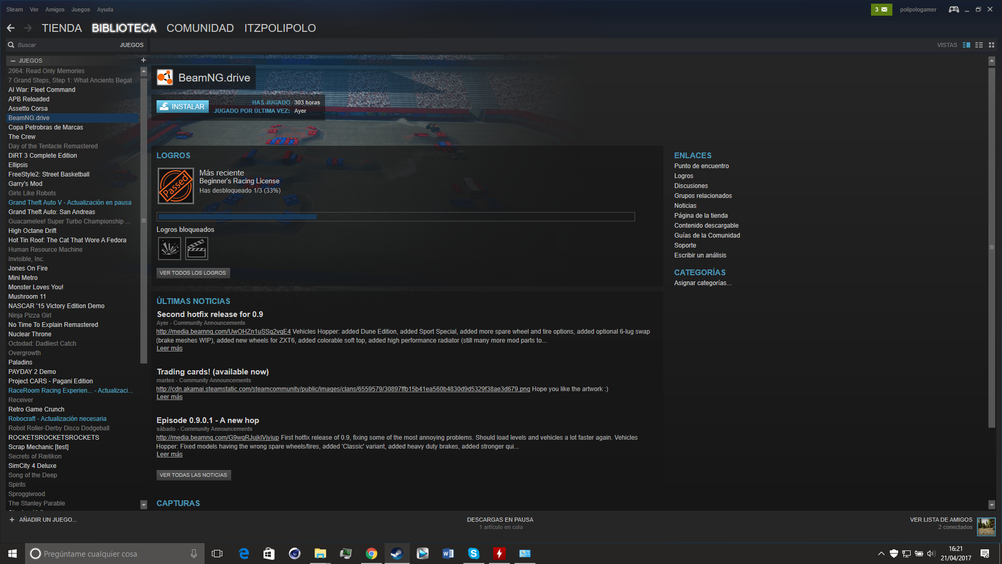Launch Microsoft Edge from taskbar
The width and height of the screenshot is (1002, 564).
click(244, 554)
